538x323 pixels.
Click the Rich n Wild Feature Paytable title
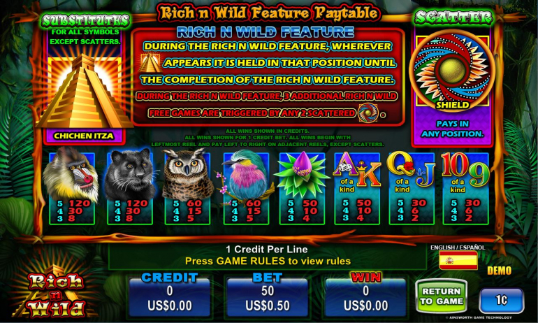(x=269, y=13)
